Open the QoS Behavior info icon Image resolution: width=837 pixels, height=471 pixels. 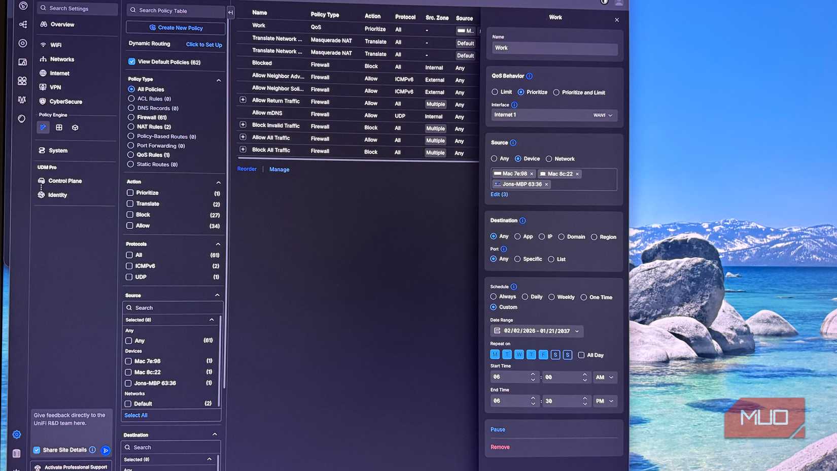529,76
